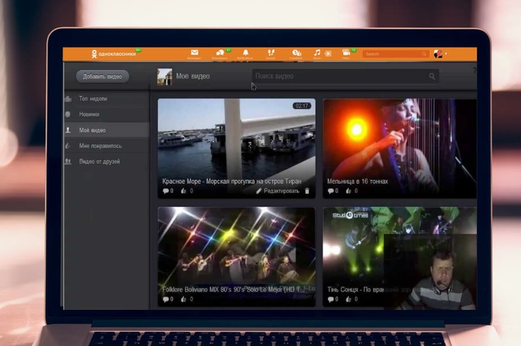This screenshot has height=346, width=521.
Task: Select Новинки in sidebar
Action: point(89,115)
